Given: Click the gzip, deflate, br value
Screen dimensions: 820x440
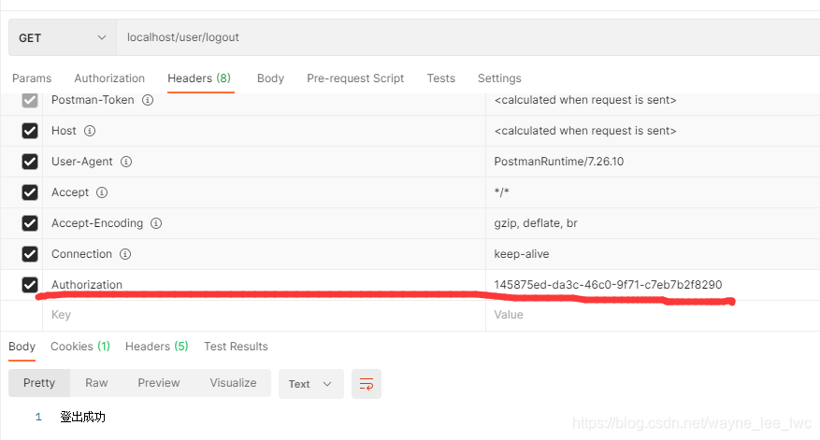Looking at the screenshot, I should [x=536, y=223].
